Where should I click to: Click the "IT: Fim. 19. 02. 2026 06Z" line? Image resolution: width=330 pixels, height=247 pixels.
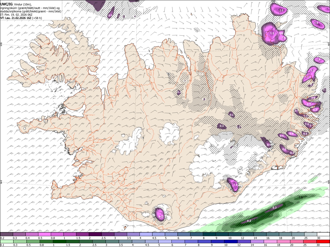click(17, 15)
